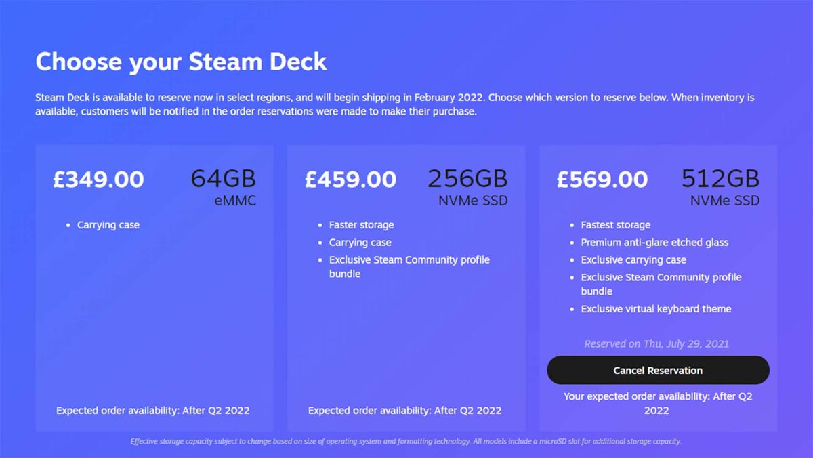813x458 pixels.
Task: Choose the 64GB eMMC storage label
Action: [x=223, y=186]
